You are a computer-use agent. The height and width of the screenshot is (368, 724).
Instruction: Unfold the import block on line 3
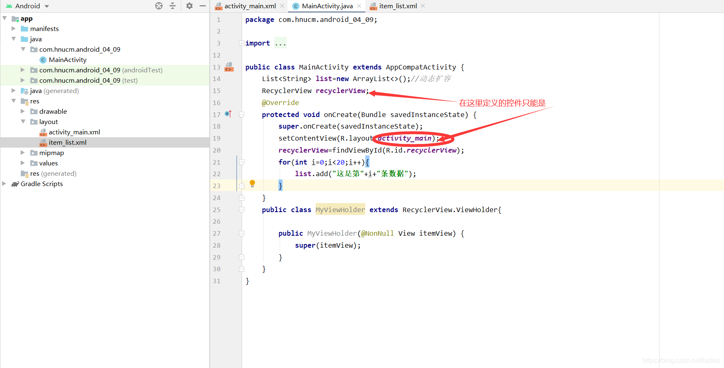coord(242,43)
